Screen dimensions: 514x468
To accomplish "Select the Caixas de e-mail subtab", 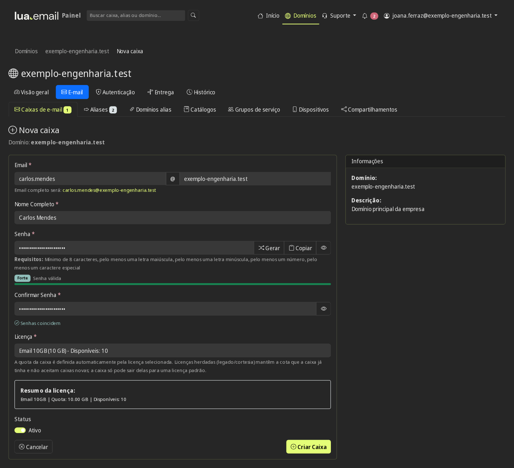I will (43, 110).
